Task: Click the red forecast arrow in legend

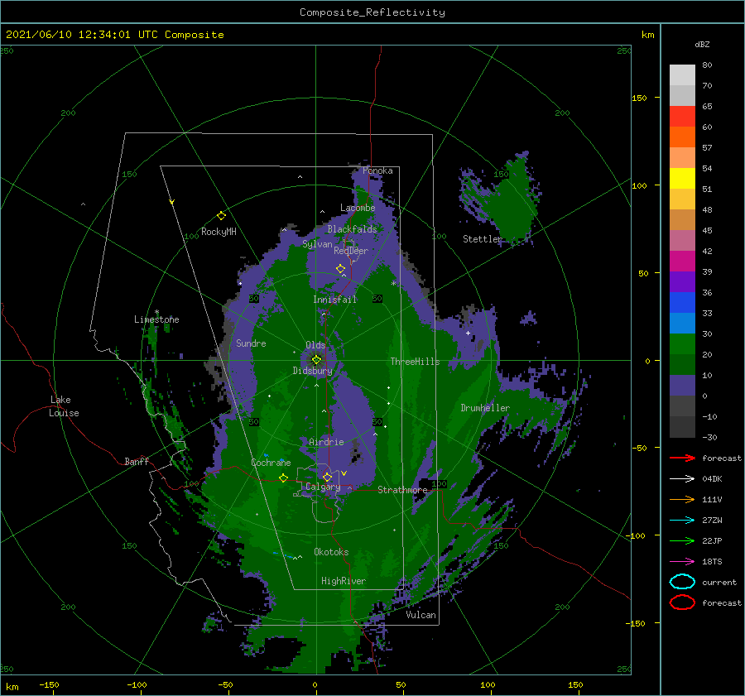Action: (682, 458)
